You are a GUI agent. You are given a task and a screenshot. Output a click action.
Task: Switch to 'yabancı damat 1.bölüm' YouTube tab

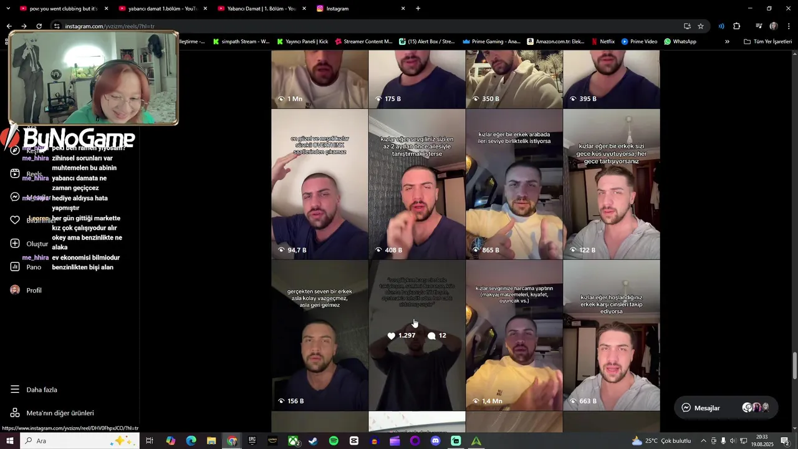click(x=163, y=9)
